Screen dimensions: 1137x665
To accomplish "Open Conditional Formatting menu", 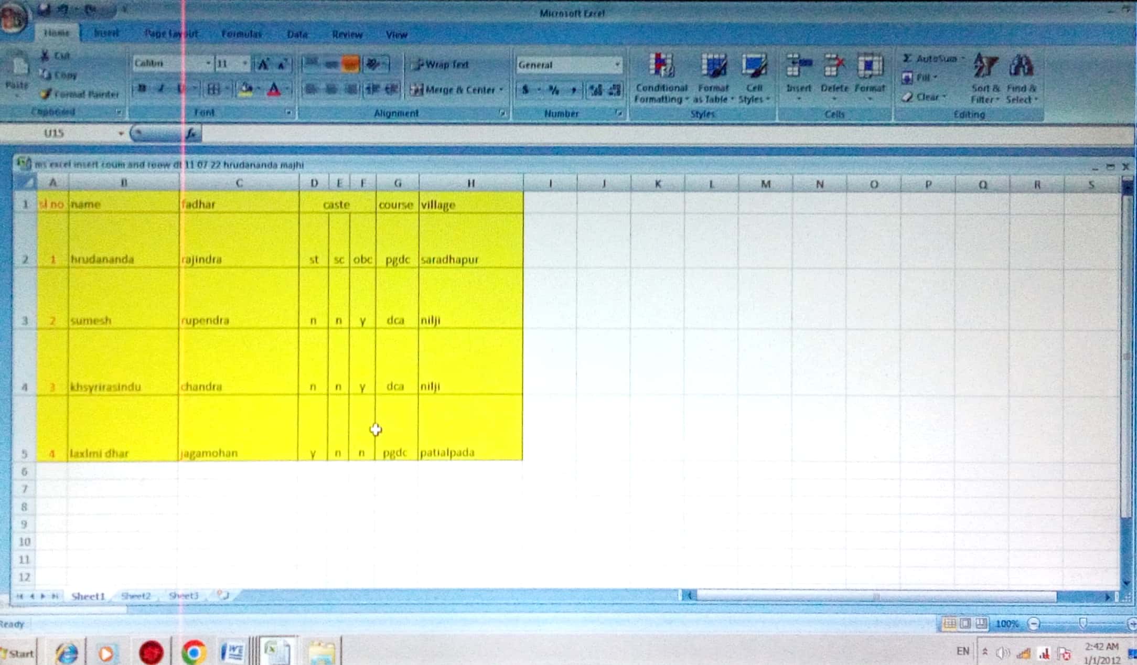I will pyautogui.click(x=661, y=78).
